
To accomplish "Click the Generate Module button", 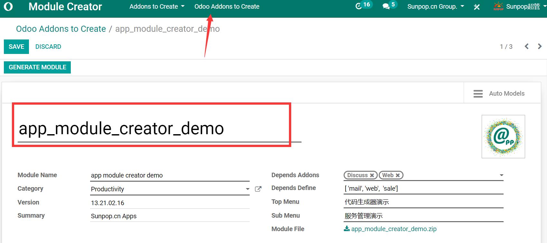I will tap(37, 67).
